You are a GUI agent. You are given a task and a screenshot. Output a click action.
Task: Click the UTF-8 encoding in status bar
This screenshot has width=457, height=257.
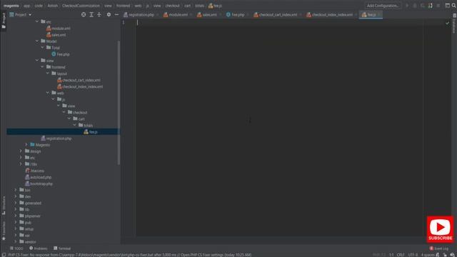coord(413,255)
